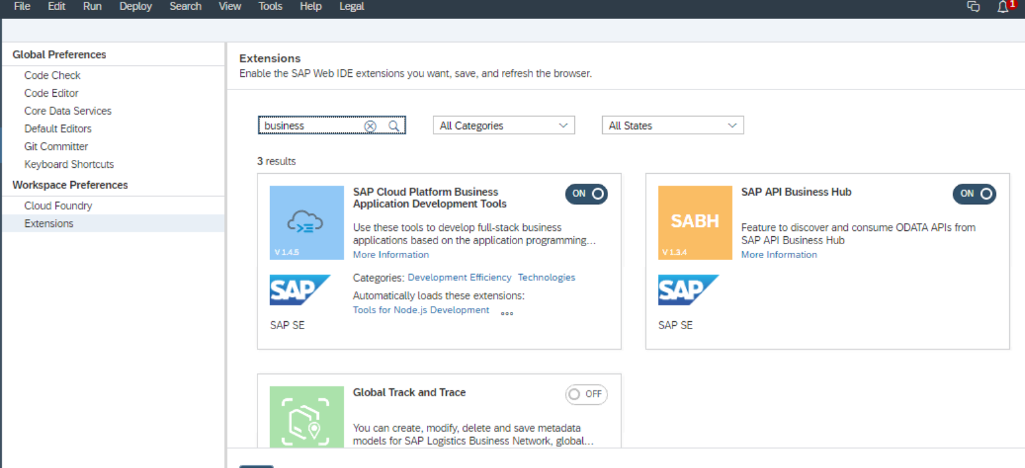The height and width of the screenshot is (468, 1025).
Task: Click the blue cloud extension logo
Action: 306,222
